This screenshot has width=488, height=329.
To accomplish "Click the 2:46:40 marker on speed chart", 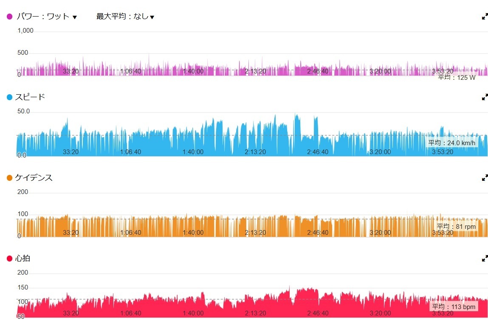I will point(317,152).
